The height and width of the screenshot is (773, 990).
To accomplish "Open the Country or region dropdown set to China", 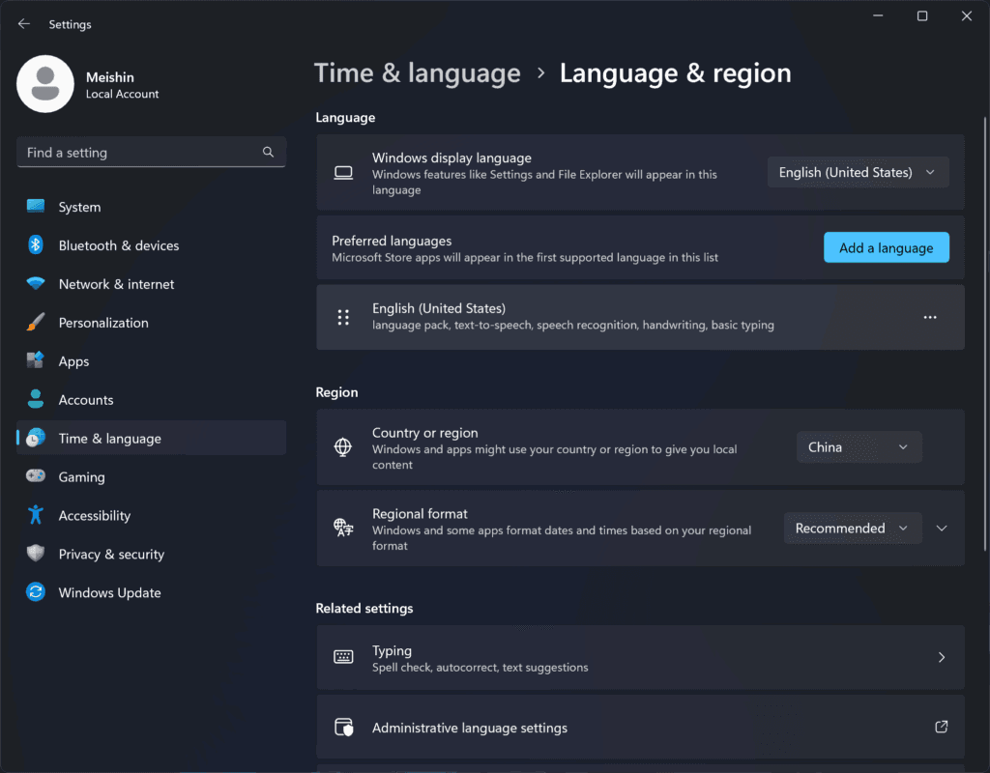I will tap(858, 446).
